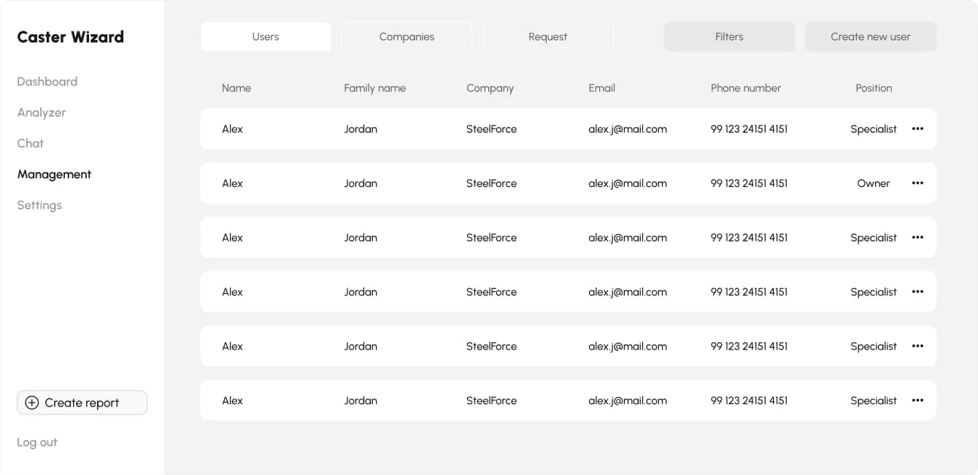978x475 pixels.
Task: Click the Log out link
Action: pyautogui.click(x=37, y=442)
